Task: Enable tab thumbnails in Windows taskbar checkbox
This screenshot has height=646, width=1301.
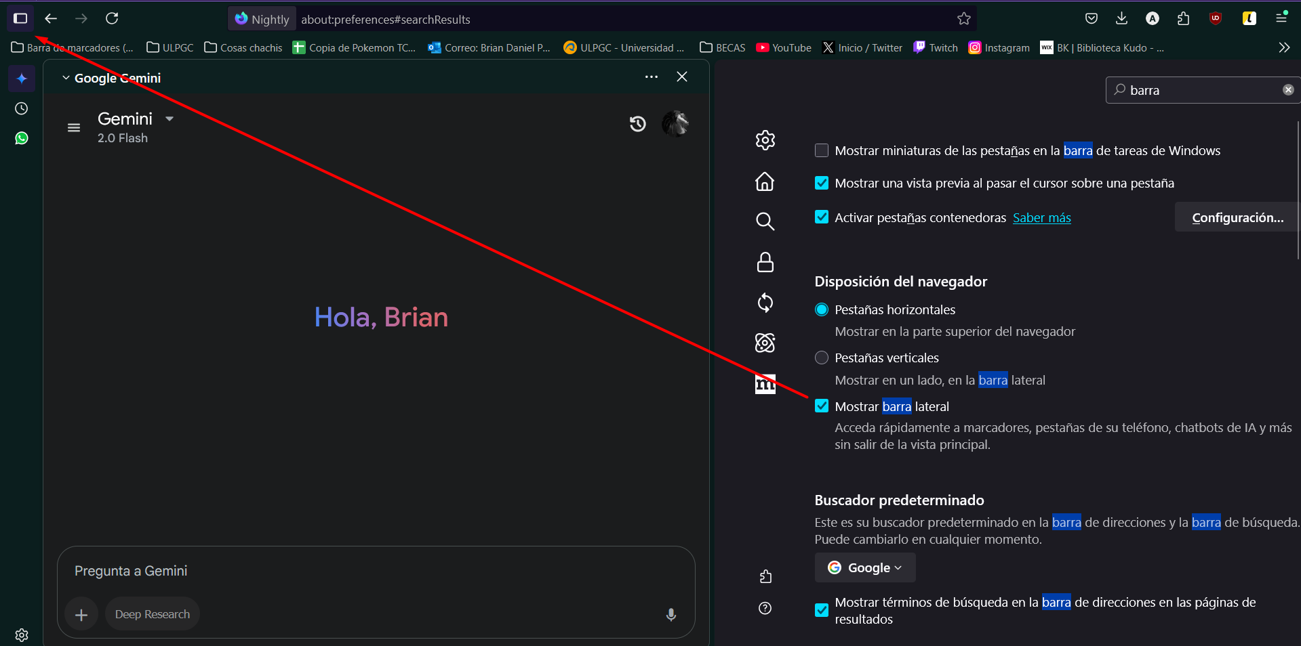Action: coord(822,150)
